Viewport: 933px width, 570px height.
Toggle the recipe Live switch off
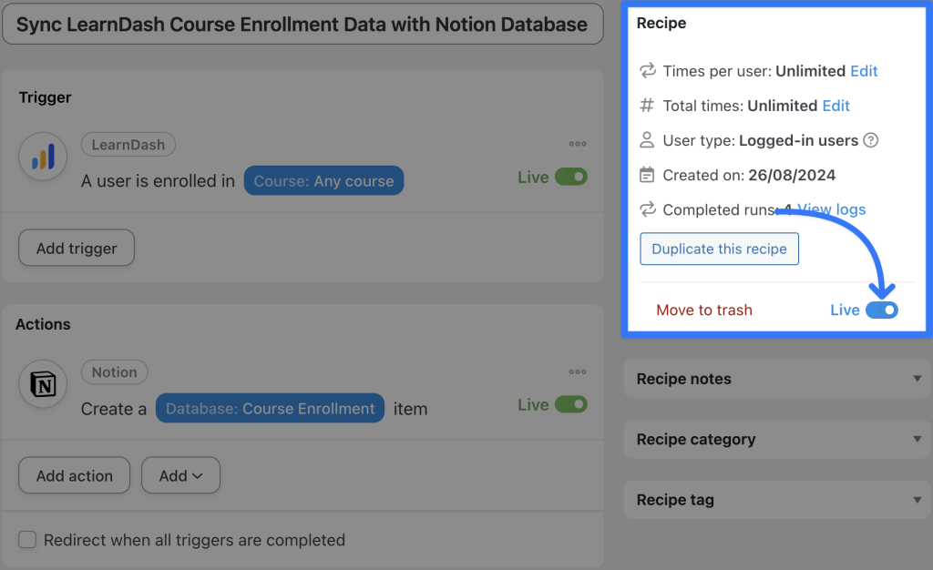(881, 310)
